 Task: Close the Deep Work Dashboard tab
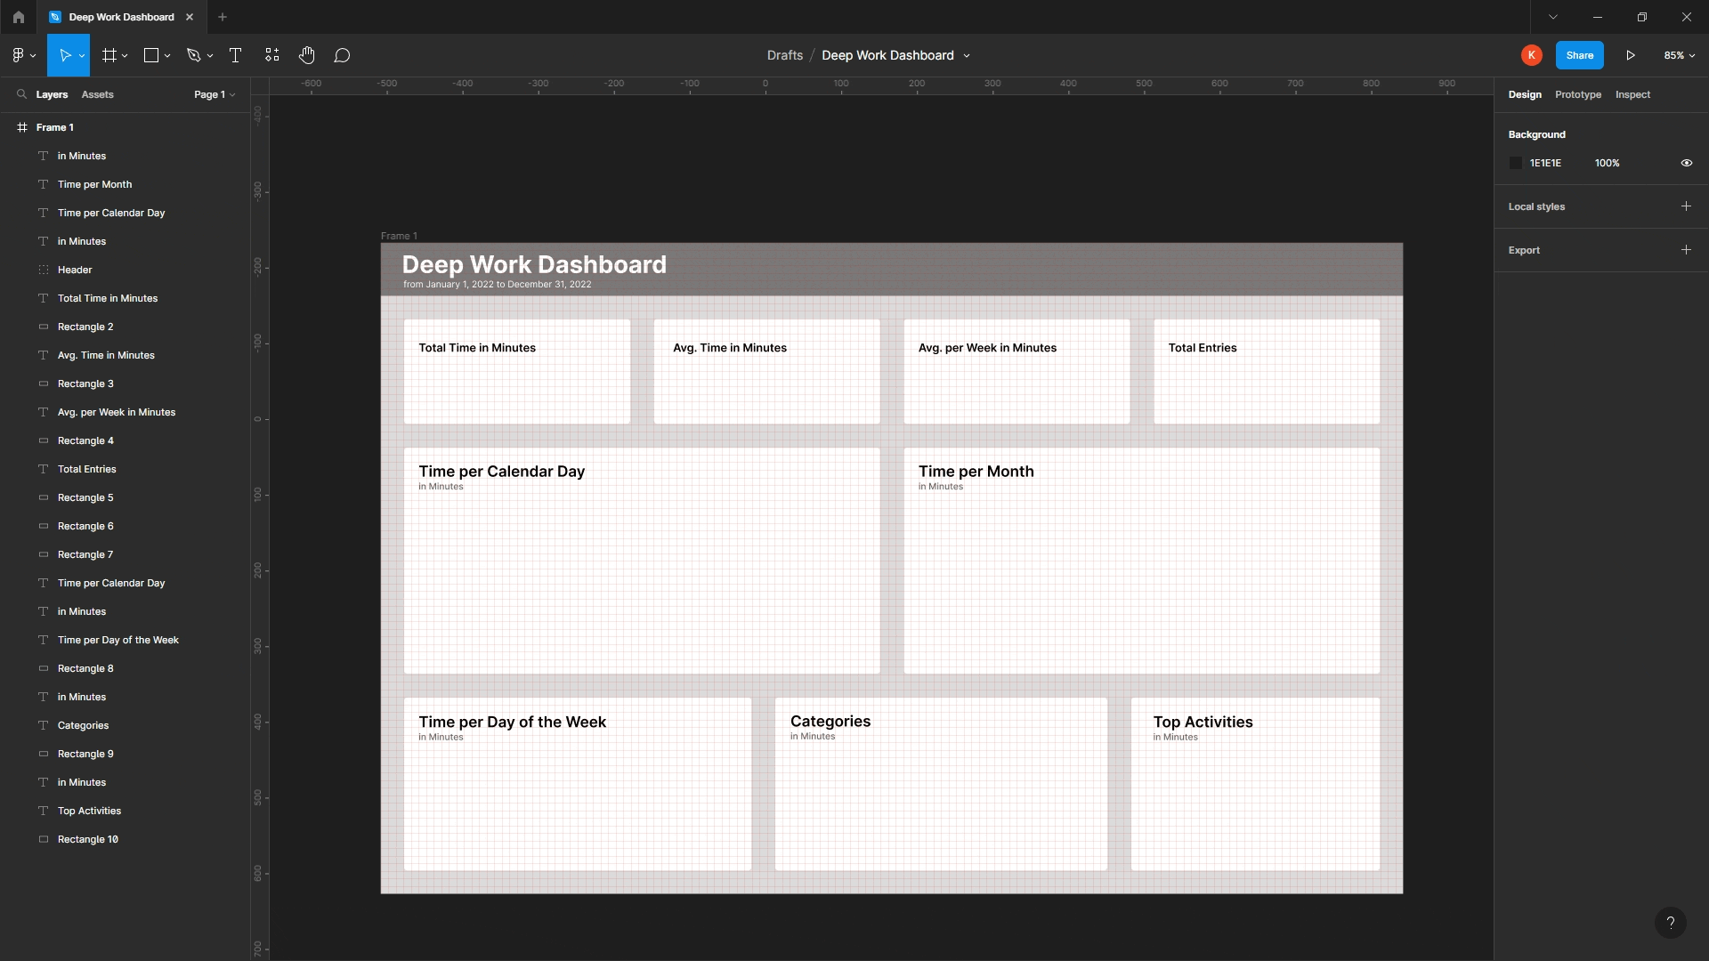tap(190, 17)
